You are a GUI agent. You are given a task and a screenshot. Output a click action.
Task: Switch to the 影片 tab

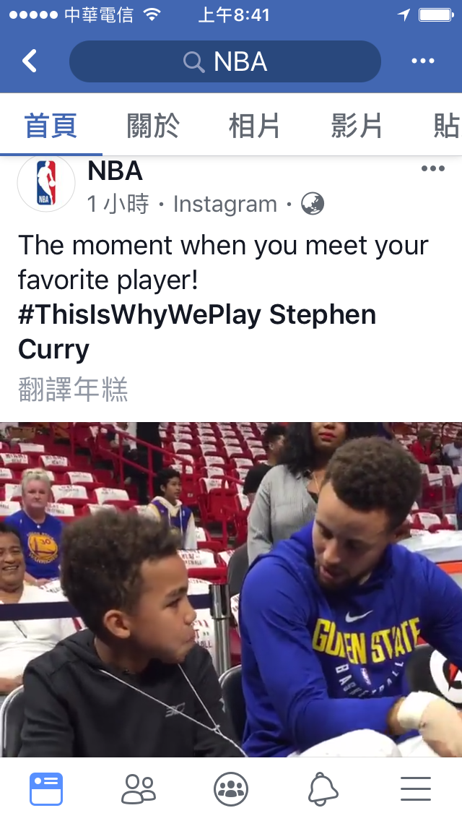(357, 126)
